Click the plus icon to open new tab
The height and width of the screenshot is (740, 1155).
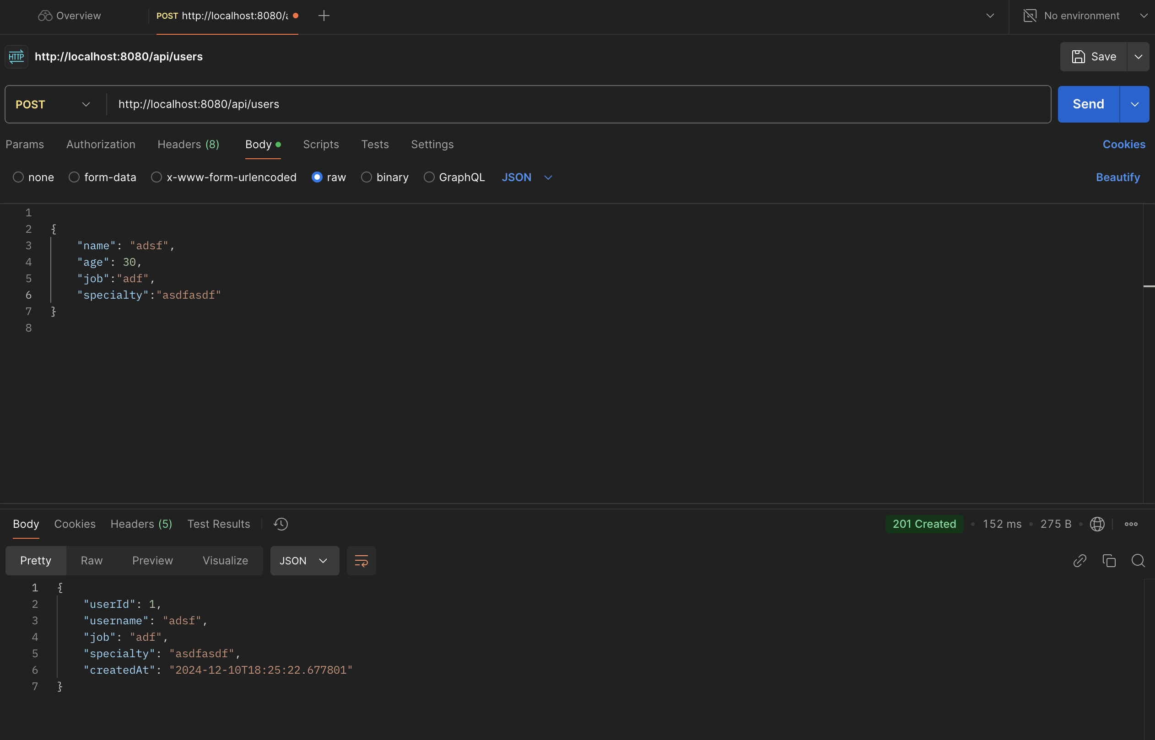[324, 16]
